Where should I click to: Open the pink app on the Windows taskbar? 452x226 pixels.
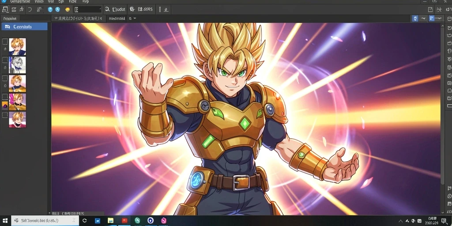(x=164, y=221)
